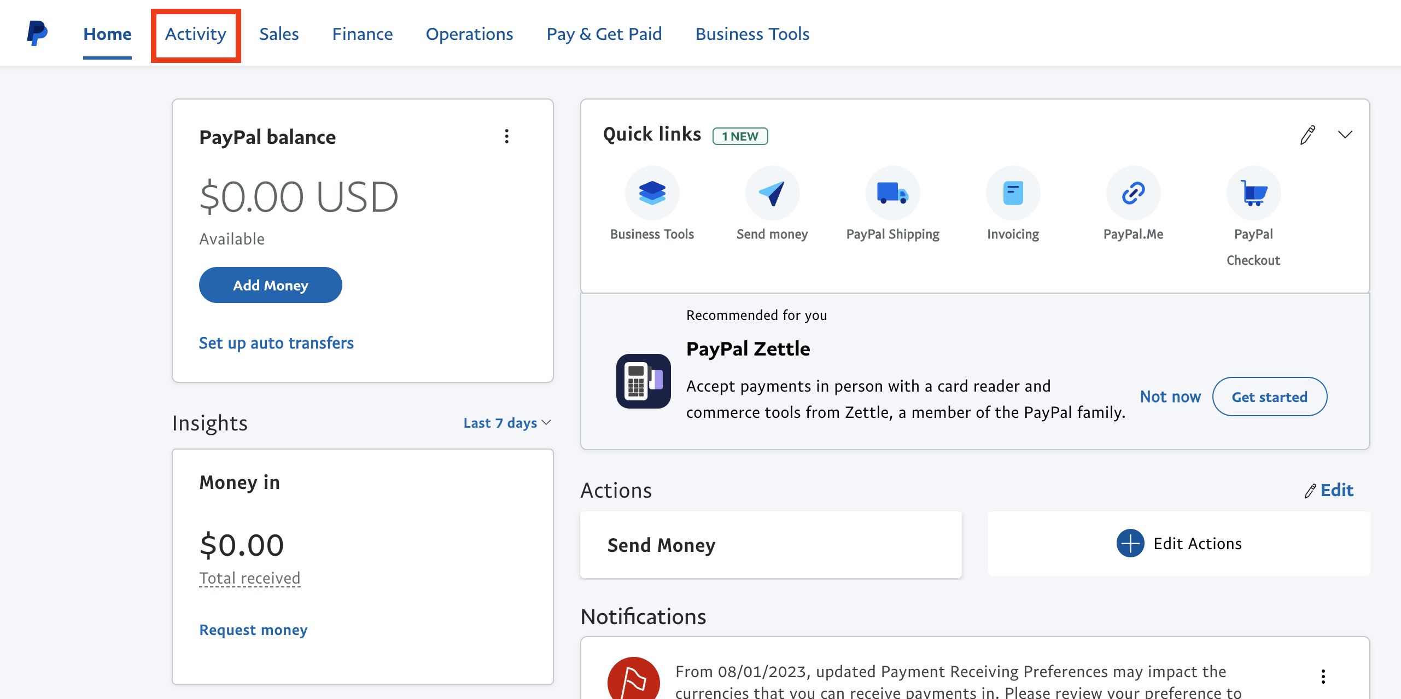Click the pencil edit icon in Quick links
This screenshot has width=1401, height=699.
click(1307, 135)
